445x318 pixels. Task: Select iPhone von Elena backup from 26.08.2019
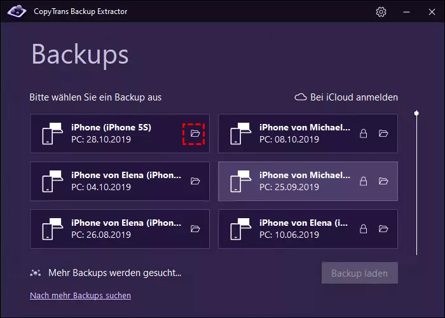(x=111, y=229)
